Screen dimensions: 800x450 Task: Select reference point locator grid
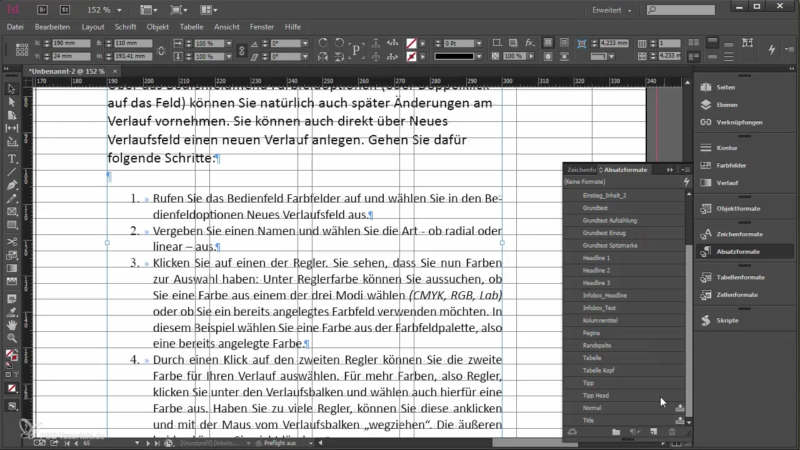point(22,50)
